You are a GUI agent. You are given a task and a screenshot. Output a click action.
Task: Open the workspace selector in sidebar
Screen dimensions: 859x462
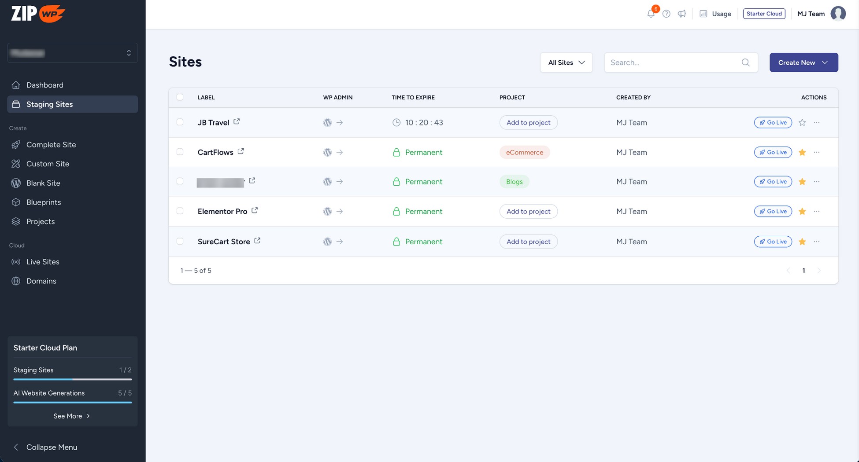72,53
